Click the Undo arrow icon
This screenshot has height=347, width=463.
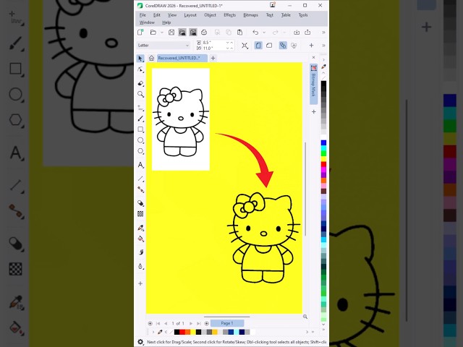click(x=255, y=32)
